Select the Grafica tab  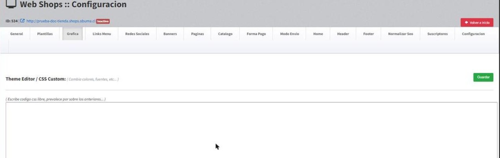72,34
